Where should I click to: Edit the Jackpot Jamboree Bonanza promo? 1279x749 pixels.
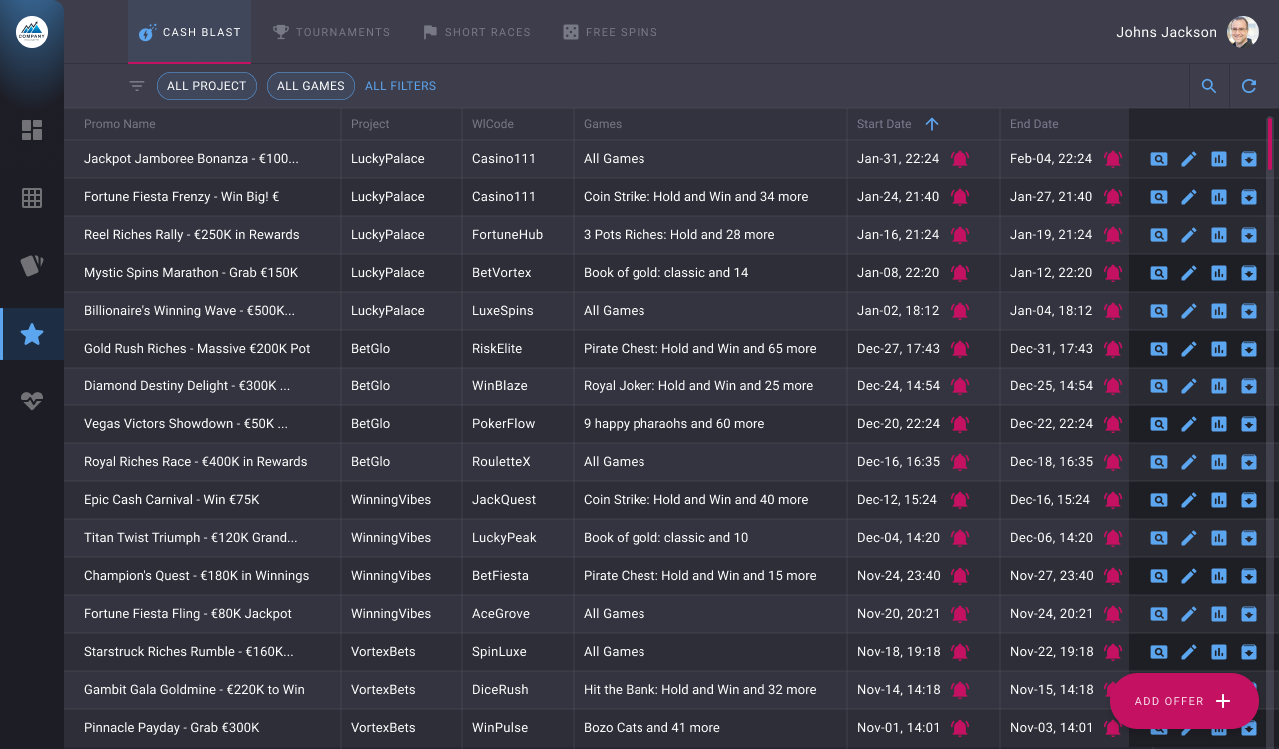coord(1189,159)
